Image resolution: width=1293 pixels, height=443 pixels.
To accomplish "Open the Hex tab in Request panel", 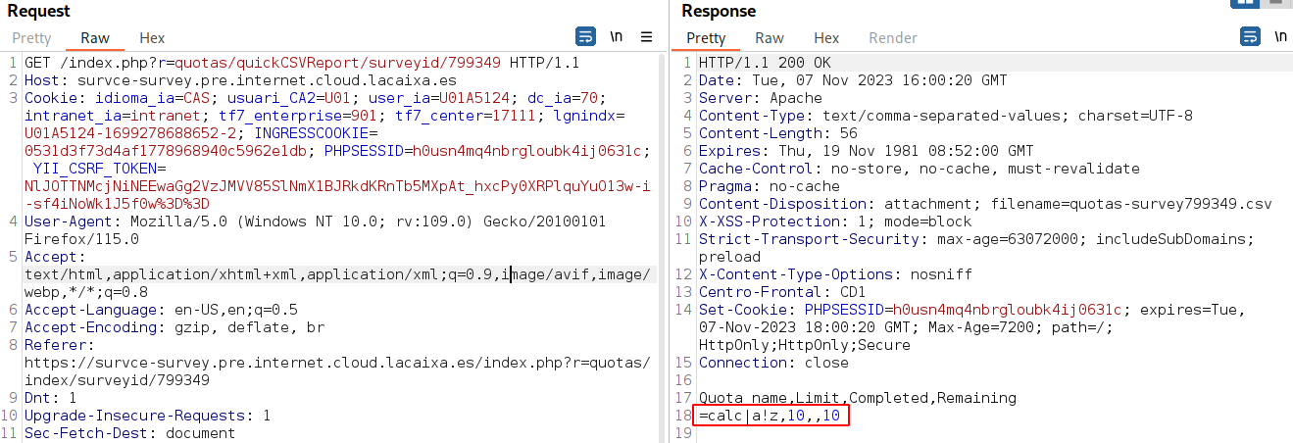I will (x=152, y=38).
